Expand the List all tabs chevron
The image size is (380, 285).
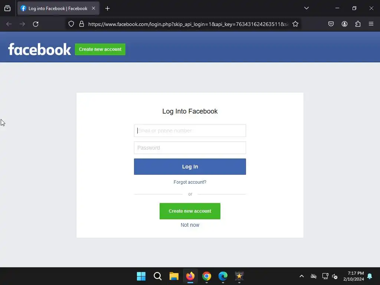coord(306,8)
